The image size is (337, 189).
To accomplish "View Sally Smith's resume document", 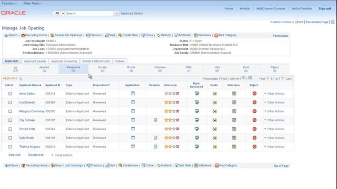I will point(155,138).
